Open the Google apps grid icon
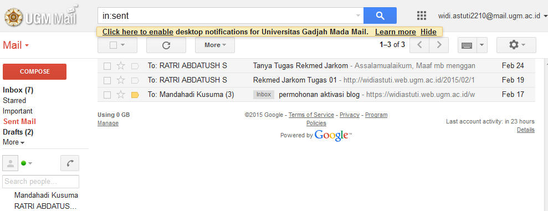 [x=422, y=16]
